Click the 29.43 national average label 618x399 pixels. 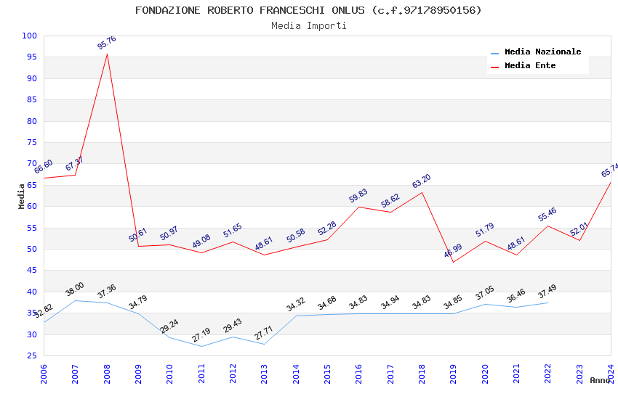[x=233, y=326]
